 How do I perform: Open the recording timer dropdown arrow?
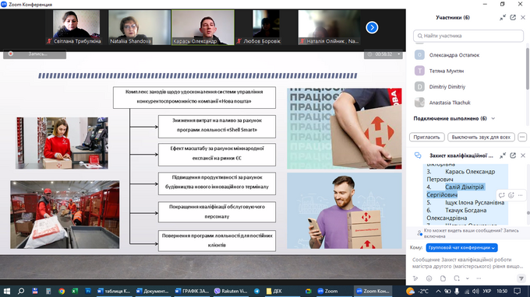click(399, 54)
